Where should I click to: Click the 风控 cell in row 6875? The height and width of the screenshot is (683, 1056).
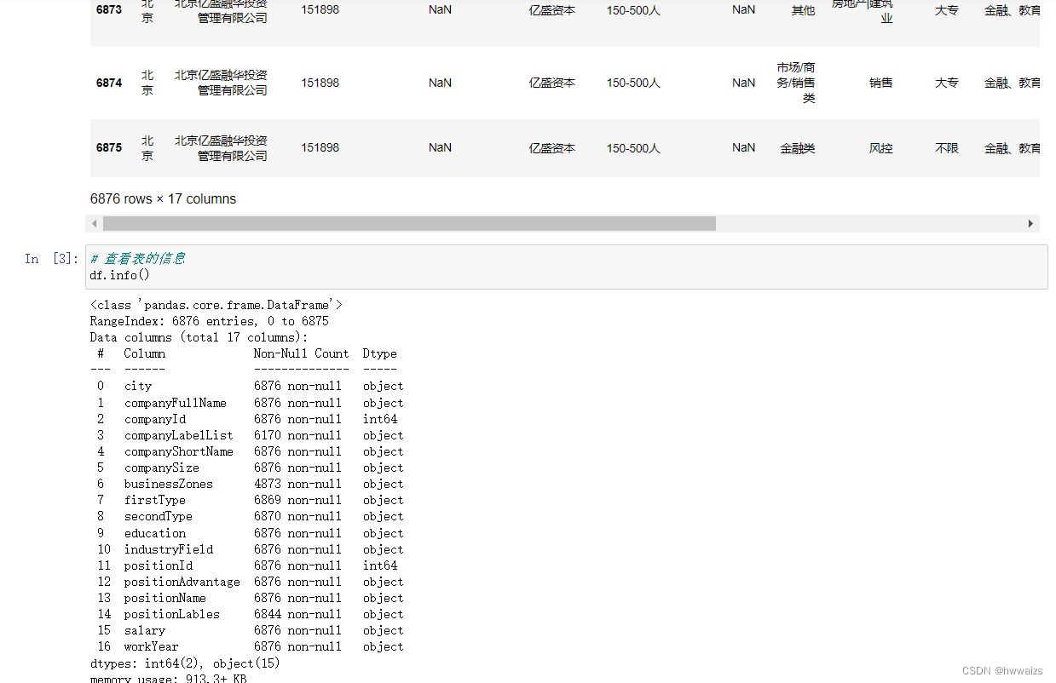pyautogui.click(x=880, y=147)
